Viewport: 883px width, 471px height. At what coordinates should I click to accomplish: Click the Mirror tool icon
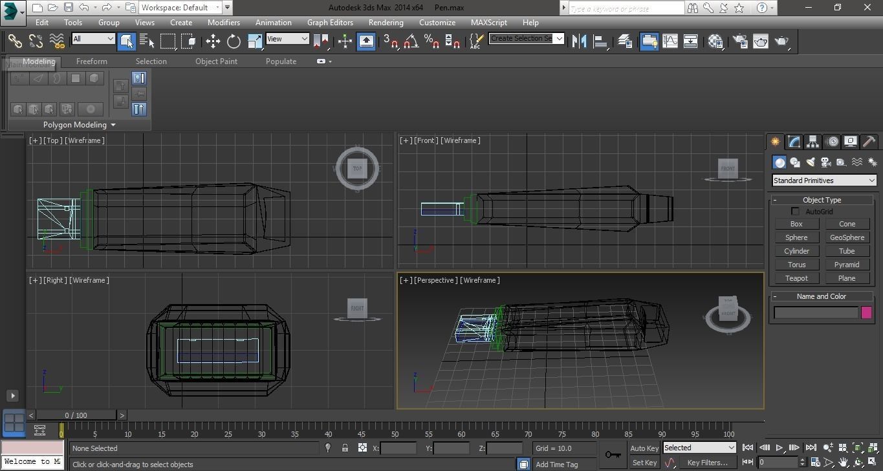pyautogui.click(x=580, y=41)
